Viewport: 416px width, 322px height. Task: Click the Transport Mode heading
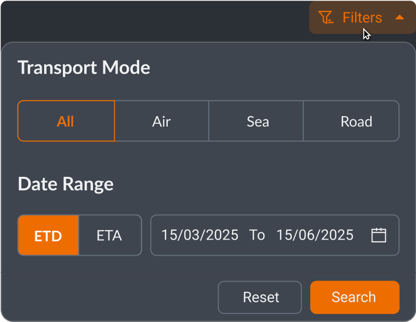point(84,67)
